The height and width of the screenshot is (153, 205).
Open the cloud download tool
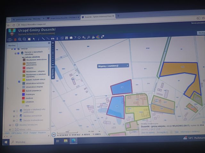[x=79, y=38]
